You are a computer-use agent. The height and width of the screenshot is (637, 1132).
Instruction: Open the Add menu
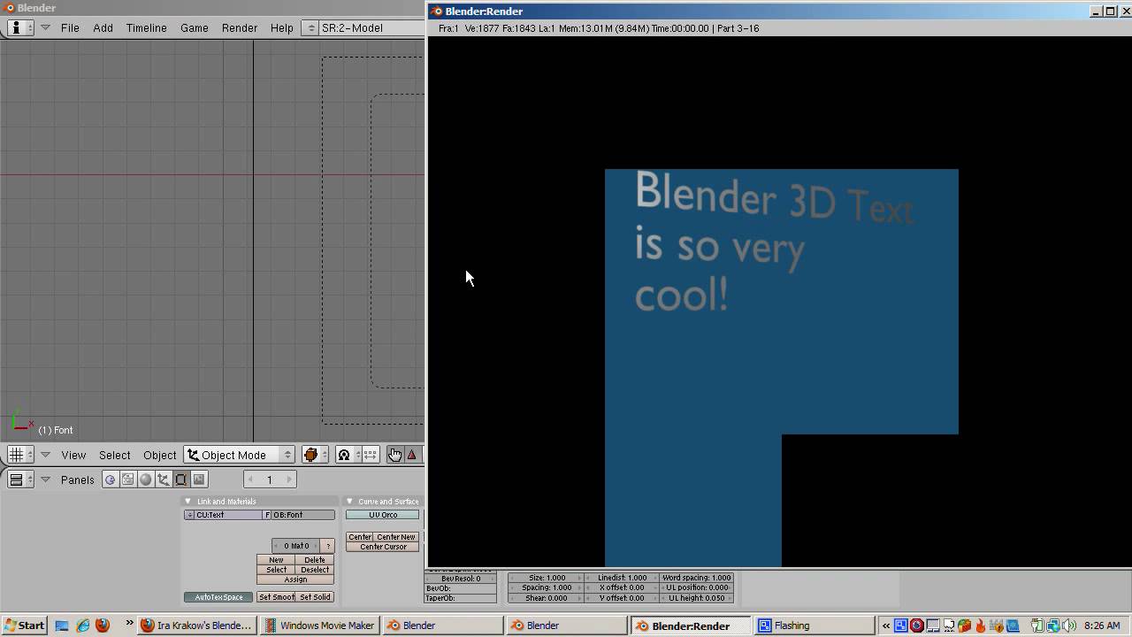103,27
